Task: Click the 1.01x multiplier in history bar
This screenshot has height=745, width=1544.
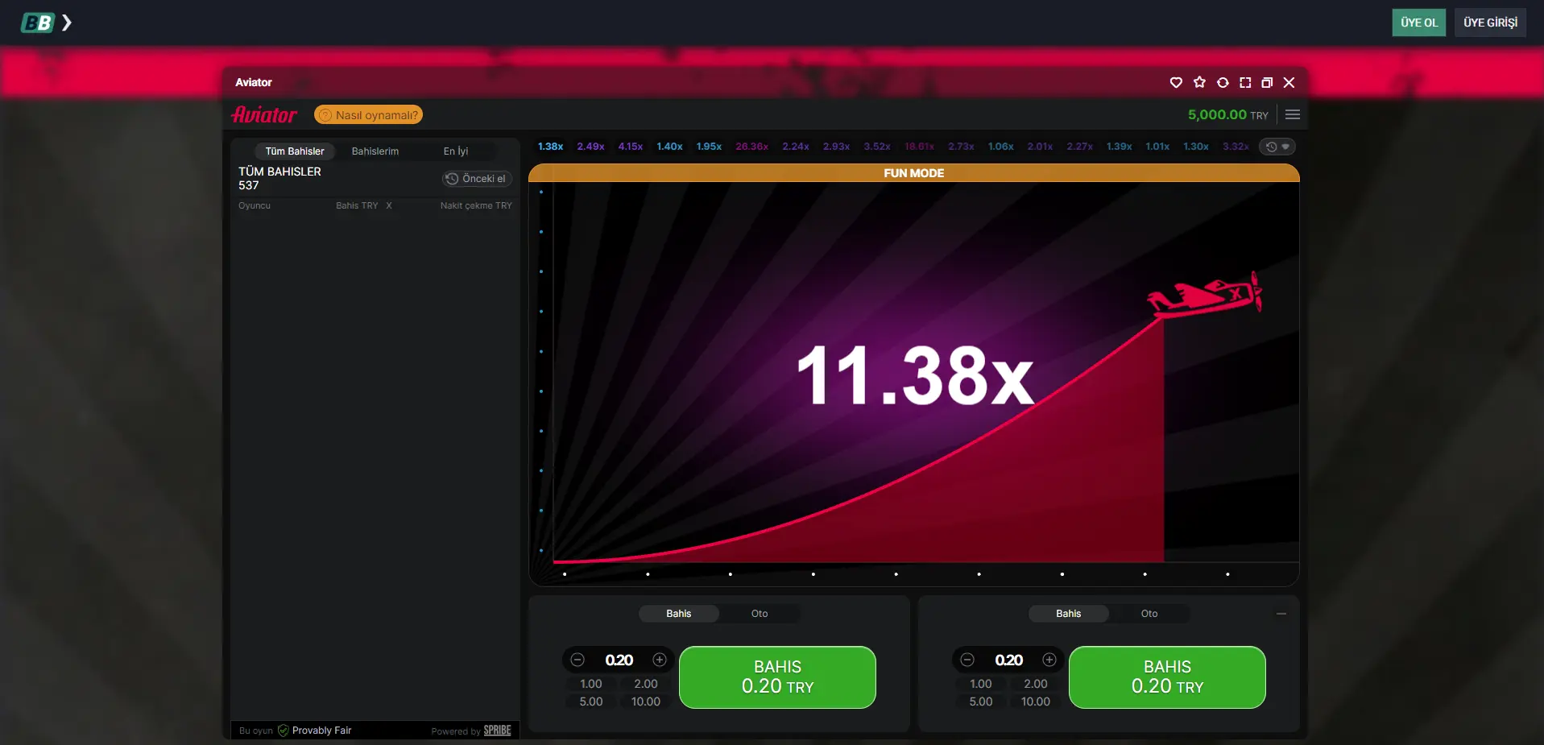Action: pyautogui.click(x=1157, y=147)
